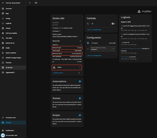The image size is (157, 138).
Task: Click the S4 switch icon in Controls
Action: [x=88, y=24]
